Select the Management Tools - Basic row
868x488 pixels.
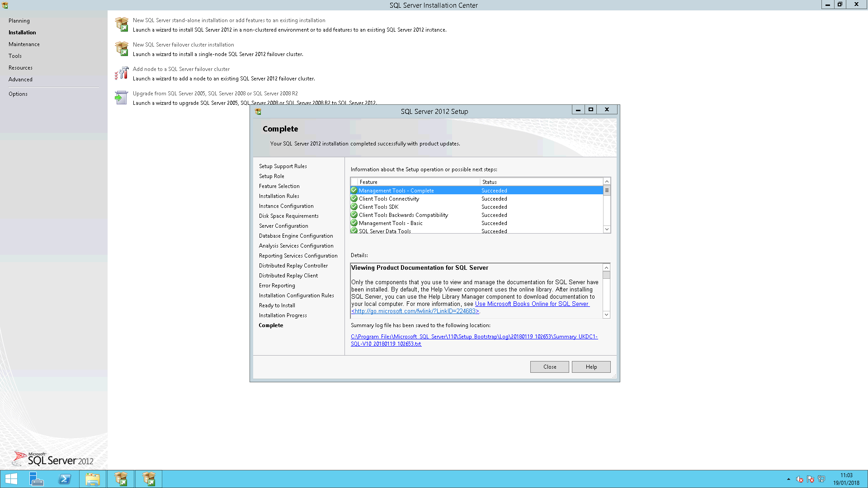click(476, 223)
